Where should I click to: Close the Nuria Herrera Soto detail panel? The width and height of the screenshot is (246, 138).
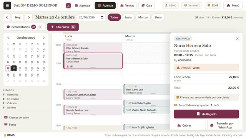click(237, 38)
